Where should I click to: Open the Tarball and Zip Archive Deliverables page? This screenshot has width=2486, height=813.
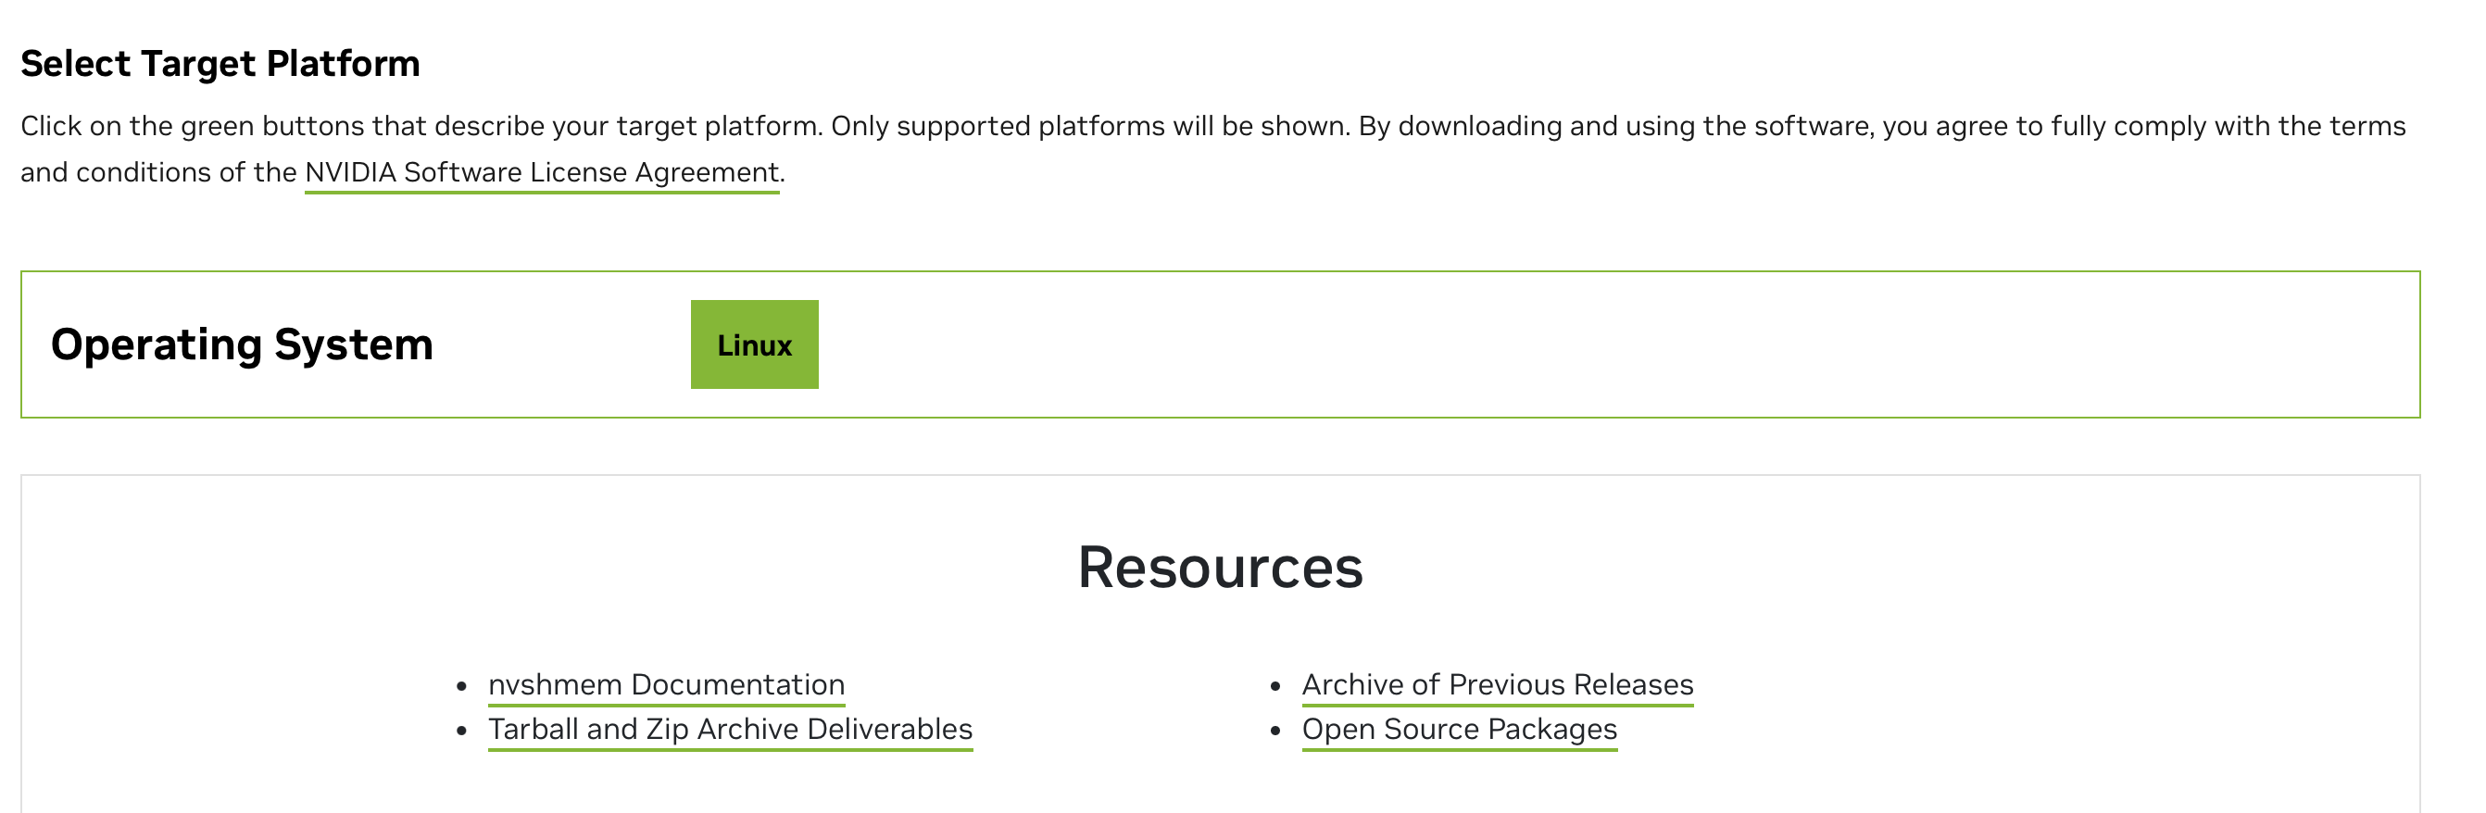[731, 730]
